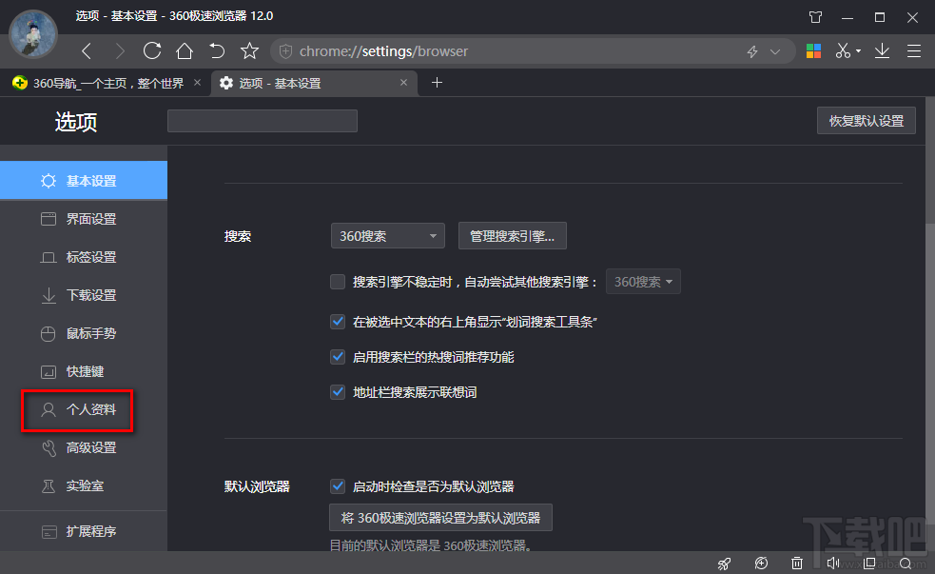This screenshot has height=574, width=935.
Task: Click the circular restore icon in status bar
Action: (762, 564)
